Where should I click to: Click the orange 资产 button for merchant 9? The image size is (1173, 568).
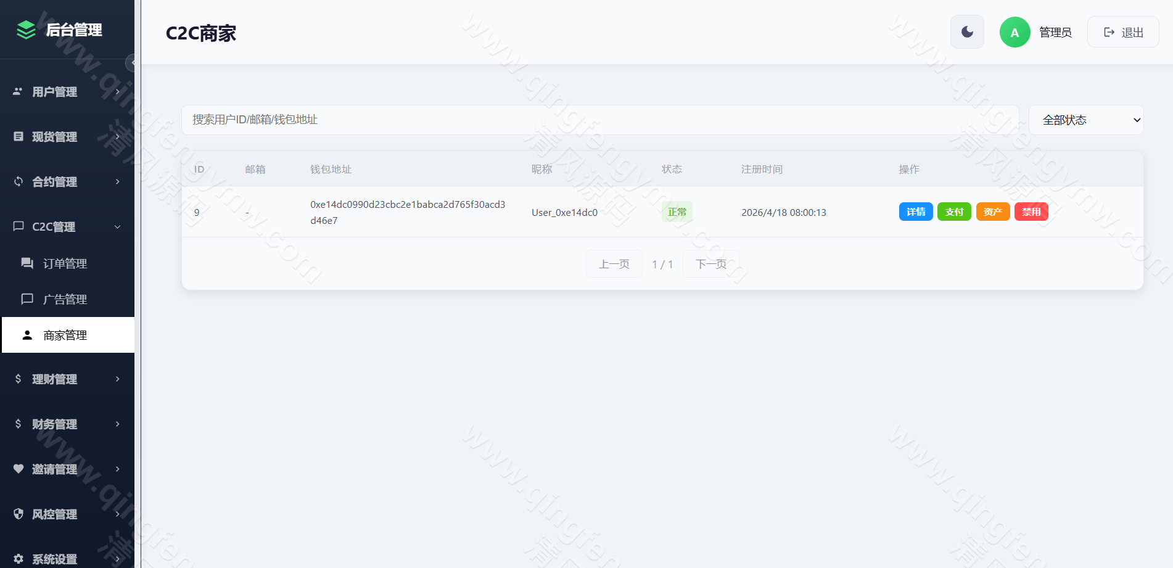[993, 212]
